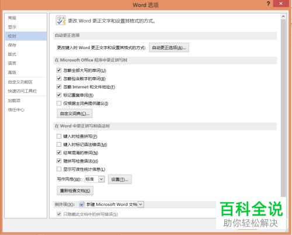Enable 键入时检查拼写 checkbox

pos(59,136)
